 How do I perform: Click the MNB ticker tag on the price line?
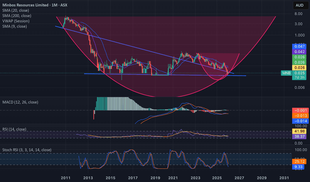285,73
